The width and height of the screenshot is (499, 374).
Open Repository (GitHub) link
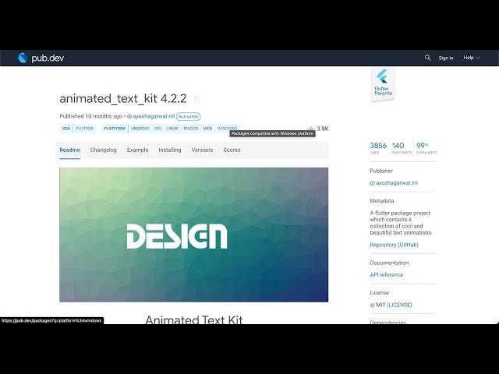[394, 245]
